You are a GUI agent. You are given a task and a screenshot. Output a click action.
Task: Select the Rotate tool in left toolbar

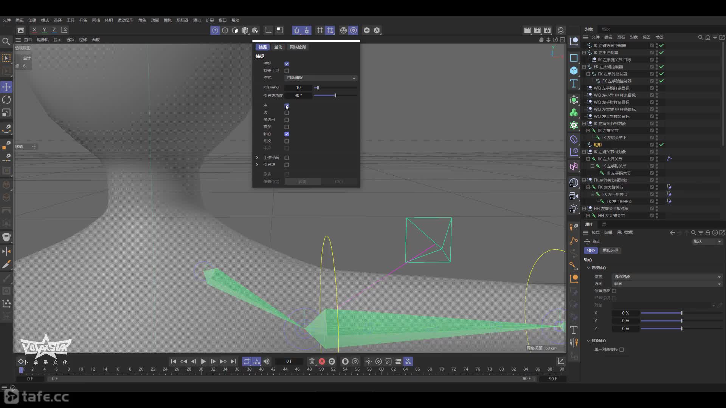(6, 100)
